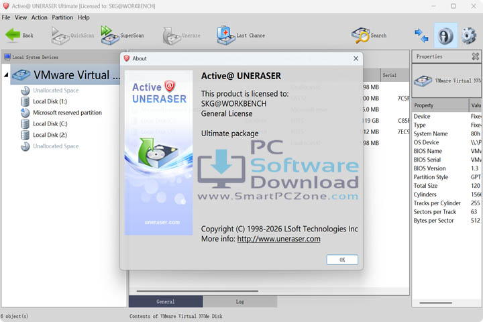Open the http://www.uneraser.com link
This screenshot has height=322, width=483.
(279, 239)
